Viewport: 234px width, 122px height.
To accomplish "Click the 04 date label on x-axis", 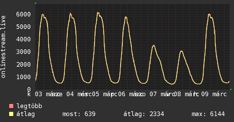I will (70, 94).
